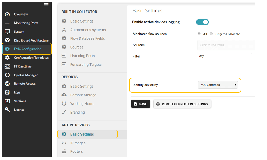Screen dimensions: 267x160
Task: Click the Remote Access globe icon
Action: tap(8, 84)
